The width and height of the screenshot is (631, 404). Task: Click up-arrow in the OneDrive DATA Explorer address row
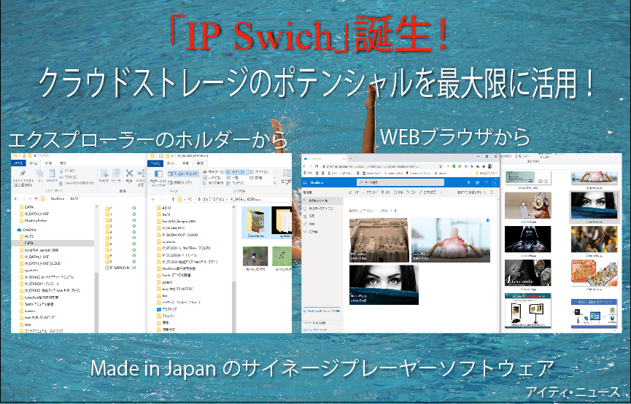click(36, 198)
